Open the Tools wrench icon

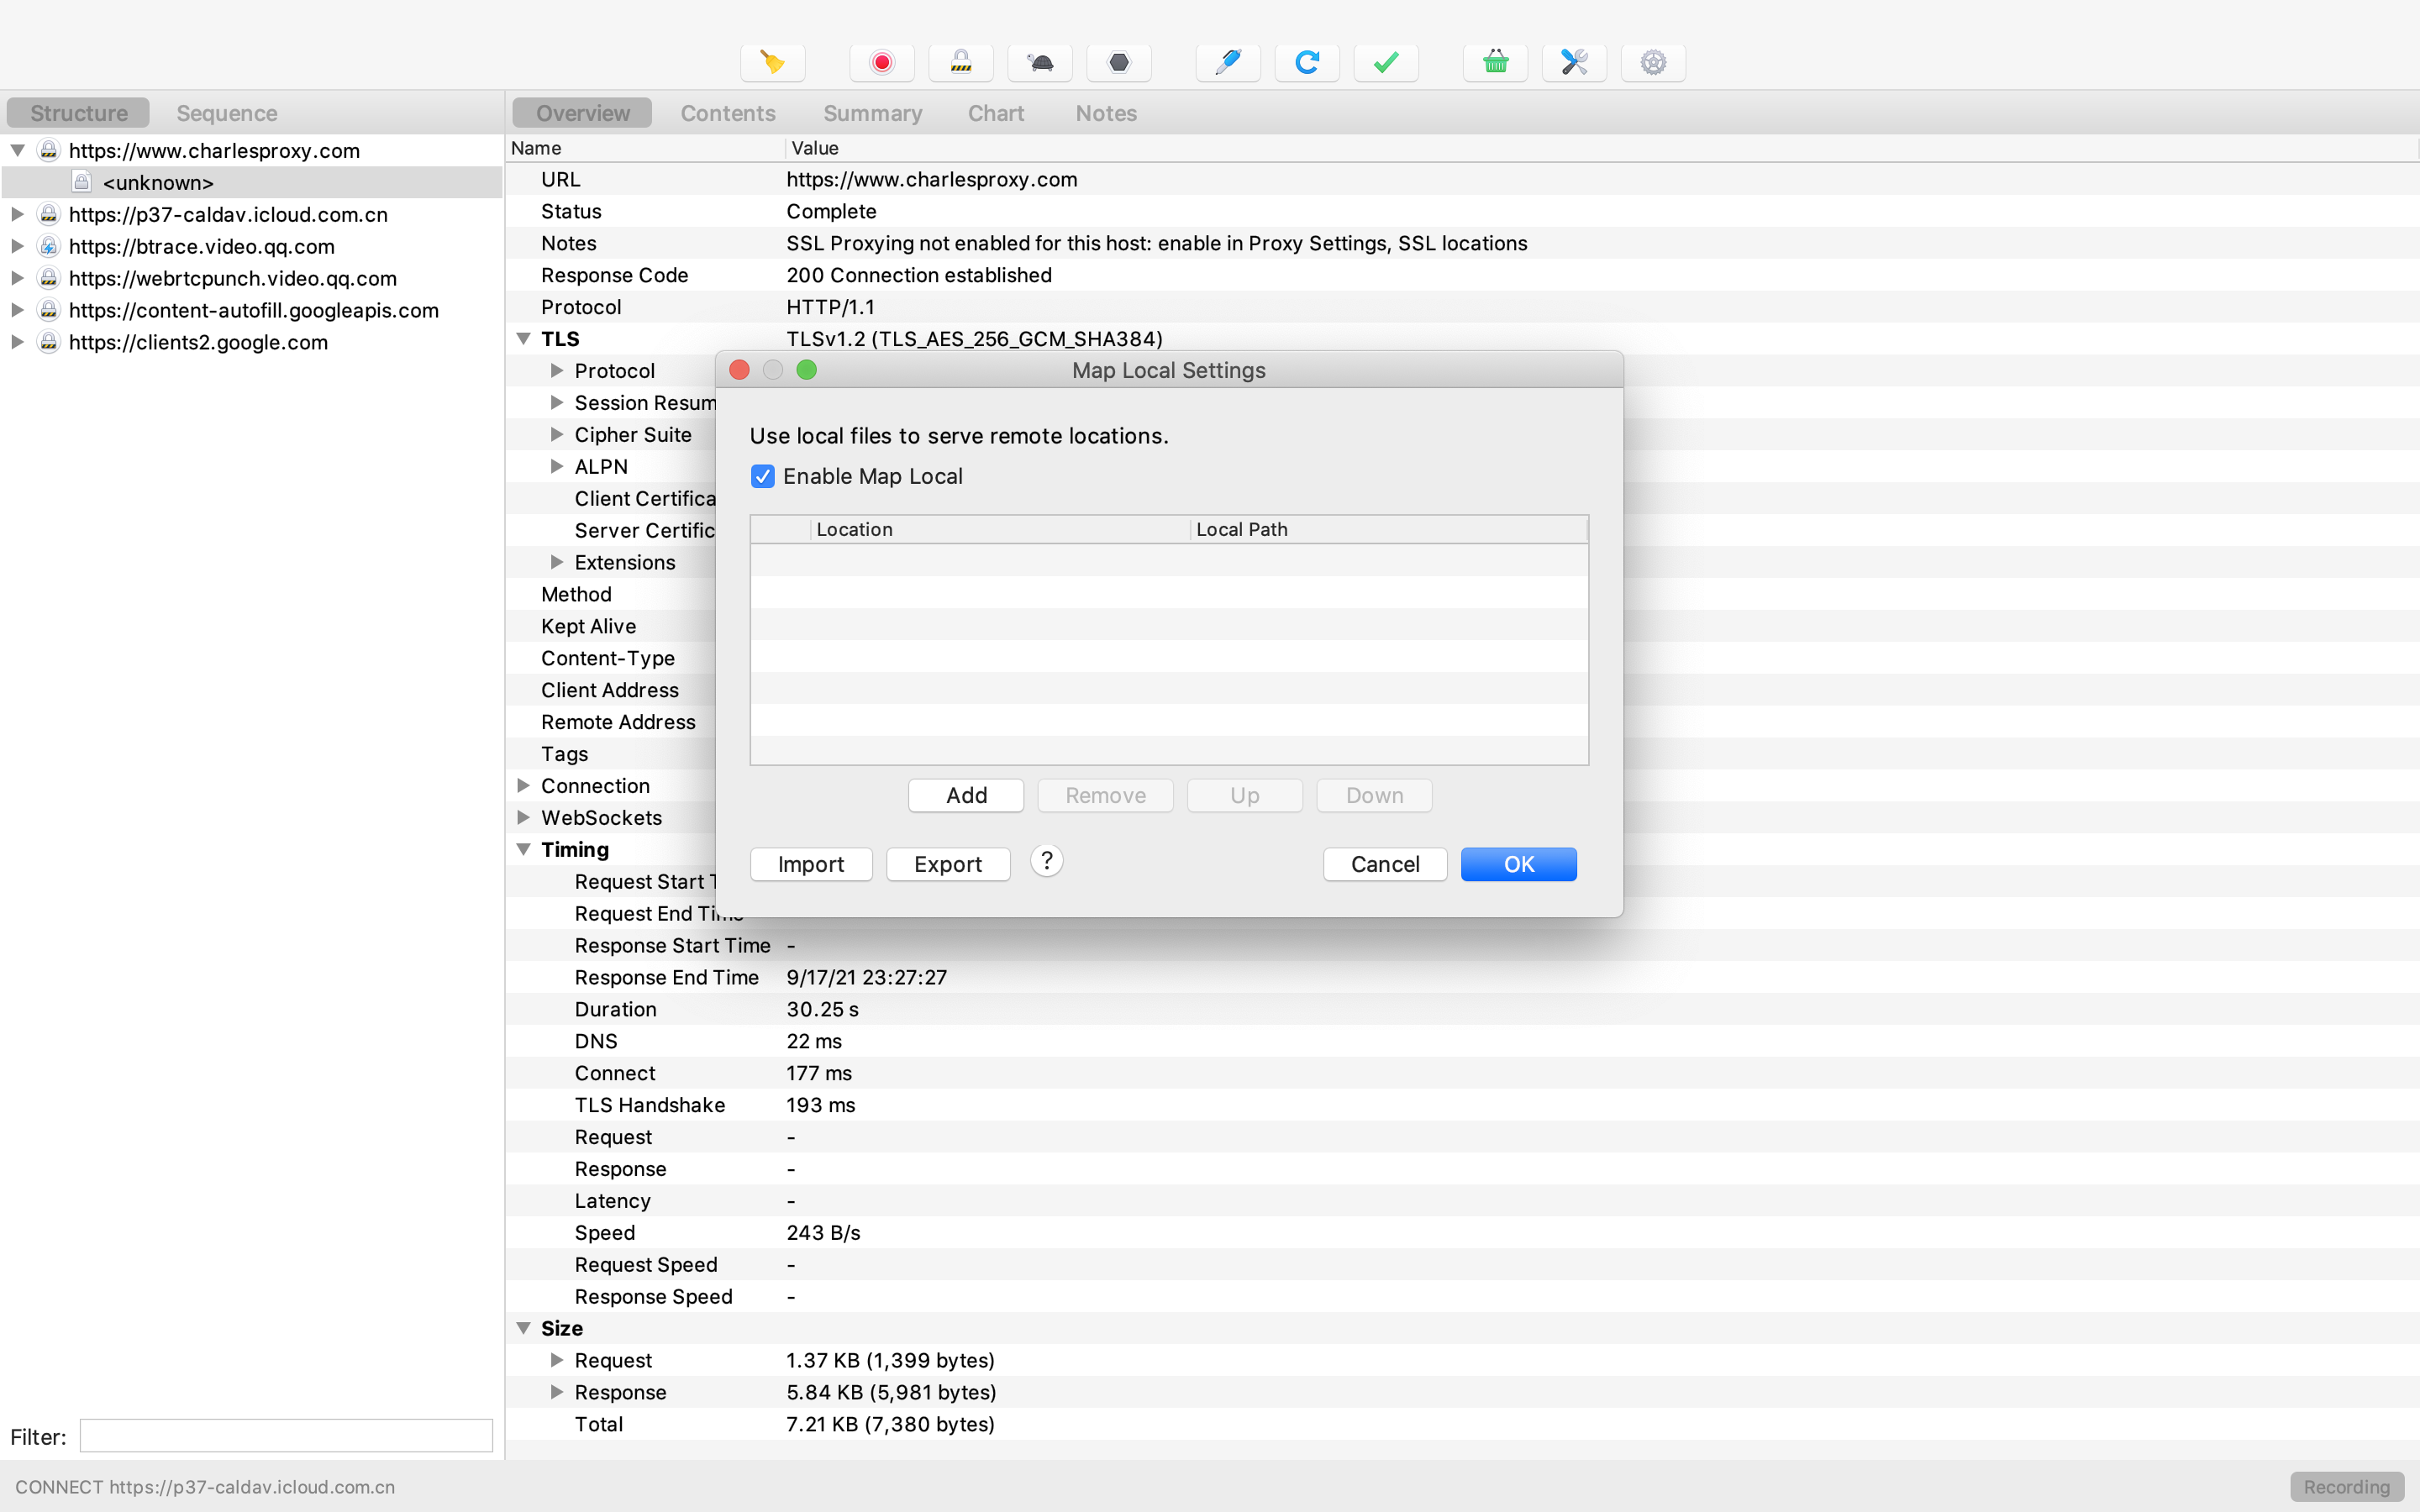click(x=1574, y=62)
